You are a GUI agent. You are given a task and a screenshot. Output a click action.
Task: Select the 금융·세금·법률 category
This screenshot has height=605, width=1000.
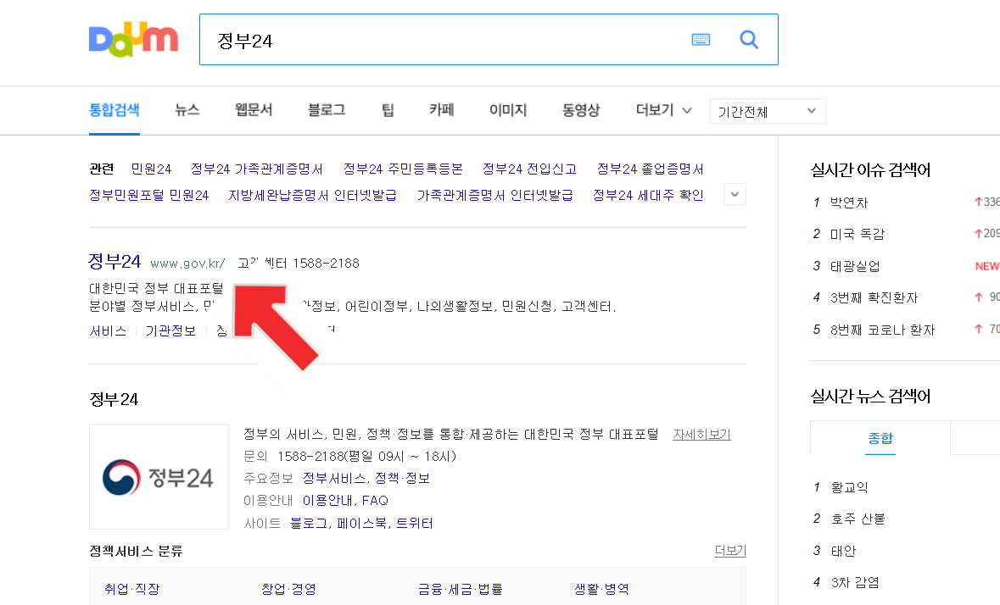(461, 588)
